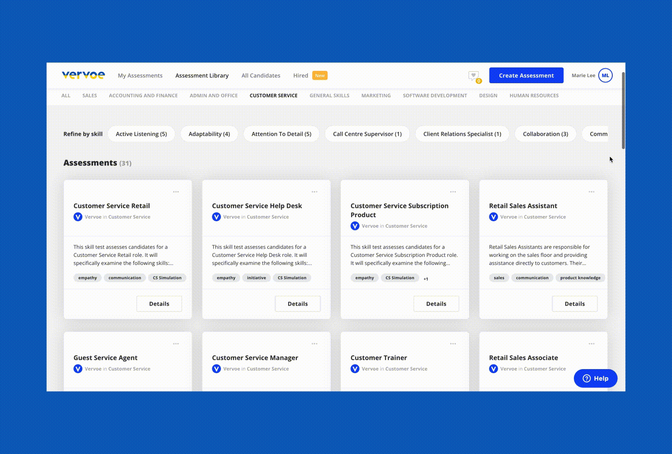672x454 pixels.
Task: Open the Assessment Library page
Action: point(202,76)
